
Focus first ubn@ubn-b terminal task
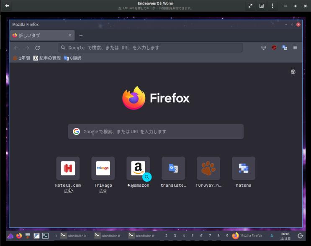click(x=75, y=236)
